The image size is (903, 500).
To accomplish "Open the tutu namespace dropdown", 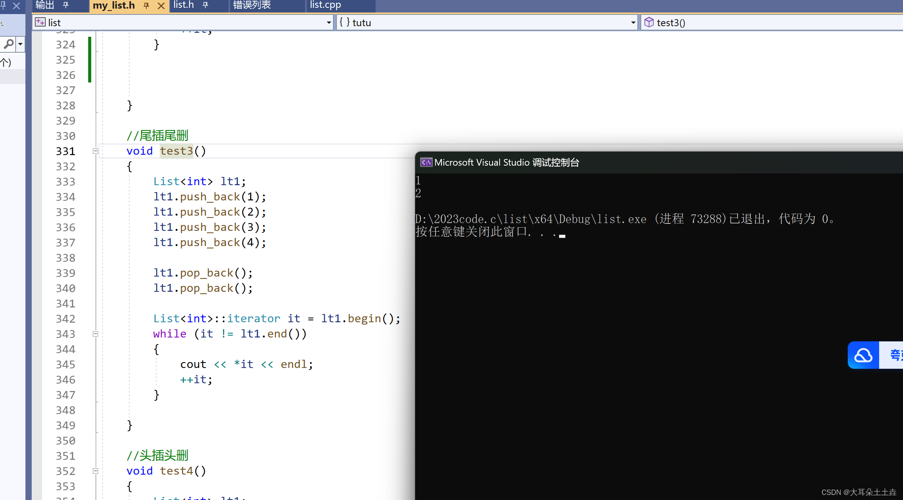I will [x=487, y=23].
